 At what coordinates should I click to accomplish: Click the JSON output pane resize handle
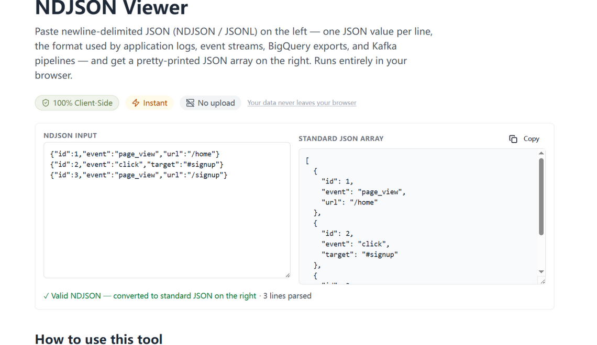(x=543, y=281)
